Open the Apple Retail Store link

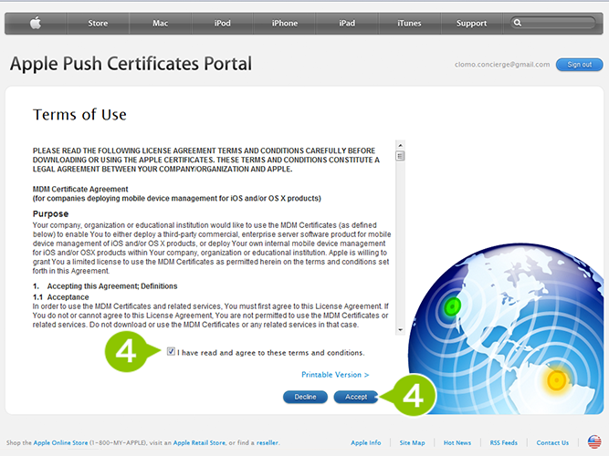(x=199, y=442)
